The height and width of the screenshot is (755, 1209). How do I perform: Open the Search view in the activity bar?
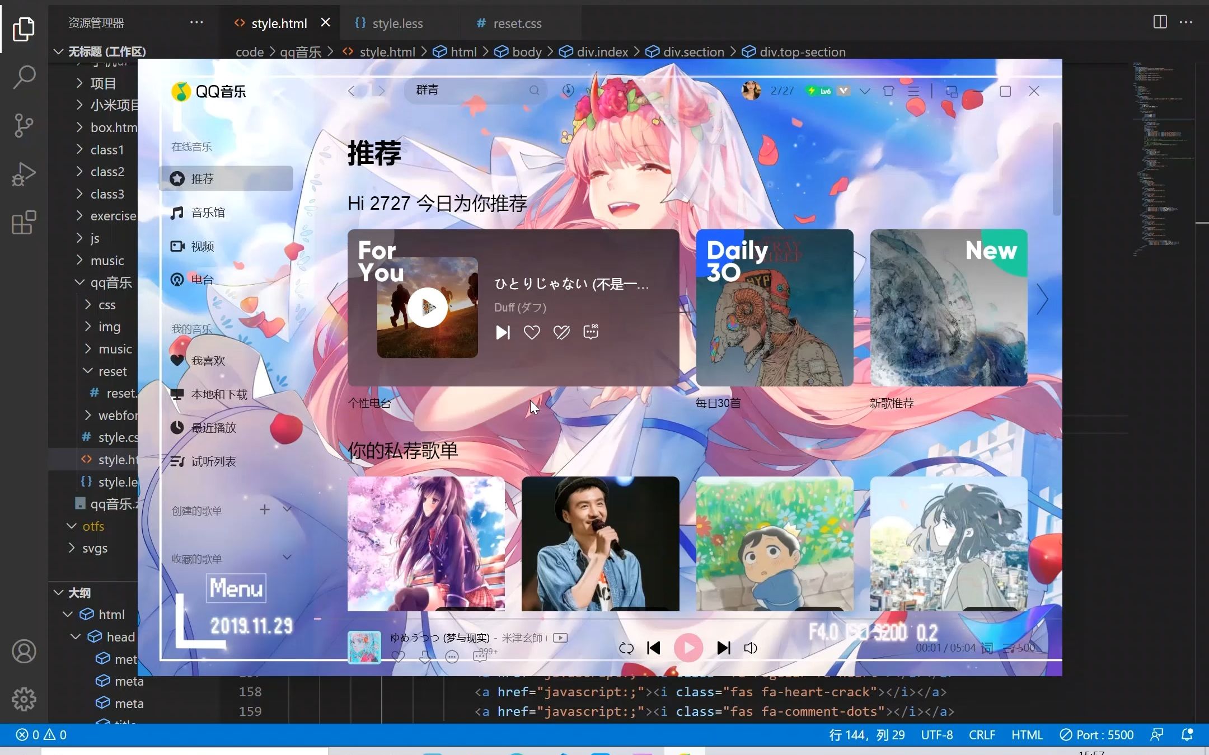tap(24, 77)
